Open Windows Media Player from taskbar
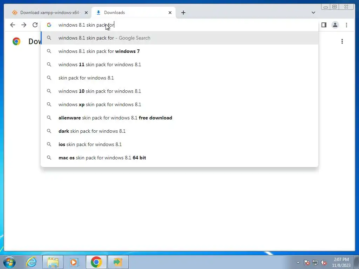Viewport: 359px width, 269px height. (74, 262)
